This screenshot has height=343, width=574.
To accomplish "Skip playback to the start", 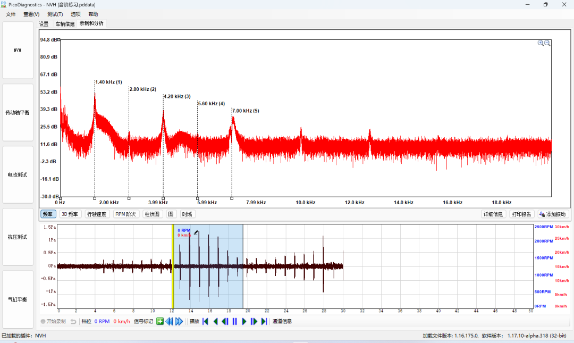I will (205, 321).
